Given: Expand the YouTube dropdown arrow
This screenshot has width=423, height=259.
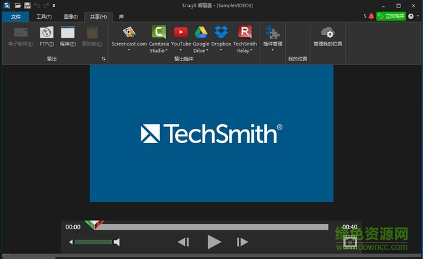Looking at the screenshot, I should (x=181, y=50).
